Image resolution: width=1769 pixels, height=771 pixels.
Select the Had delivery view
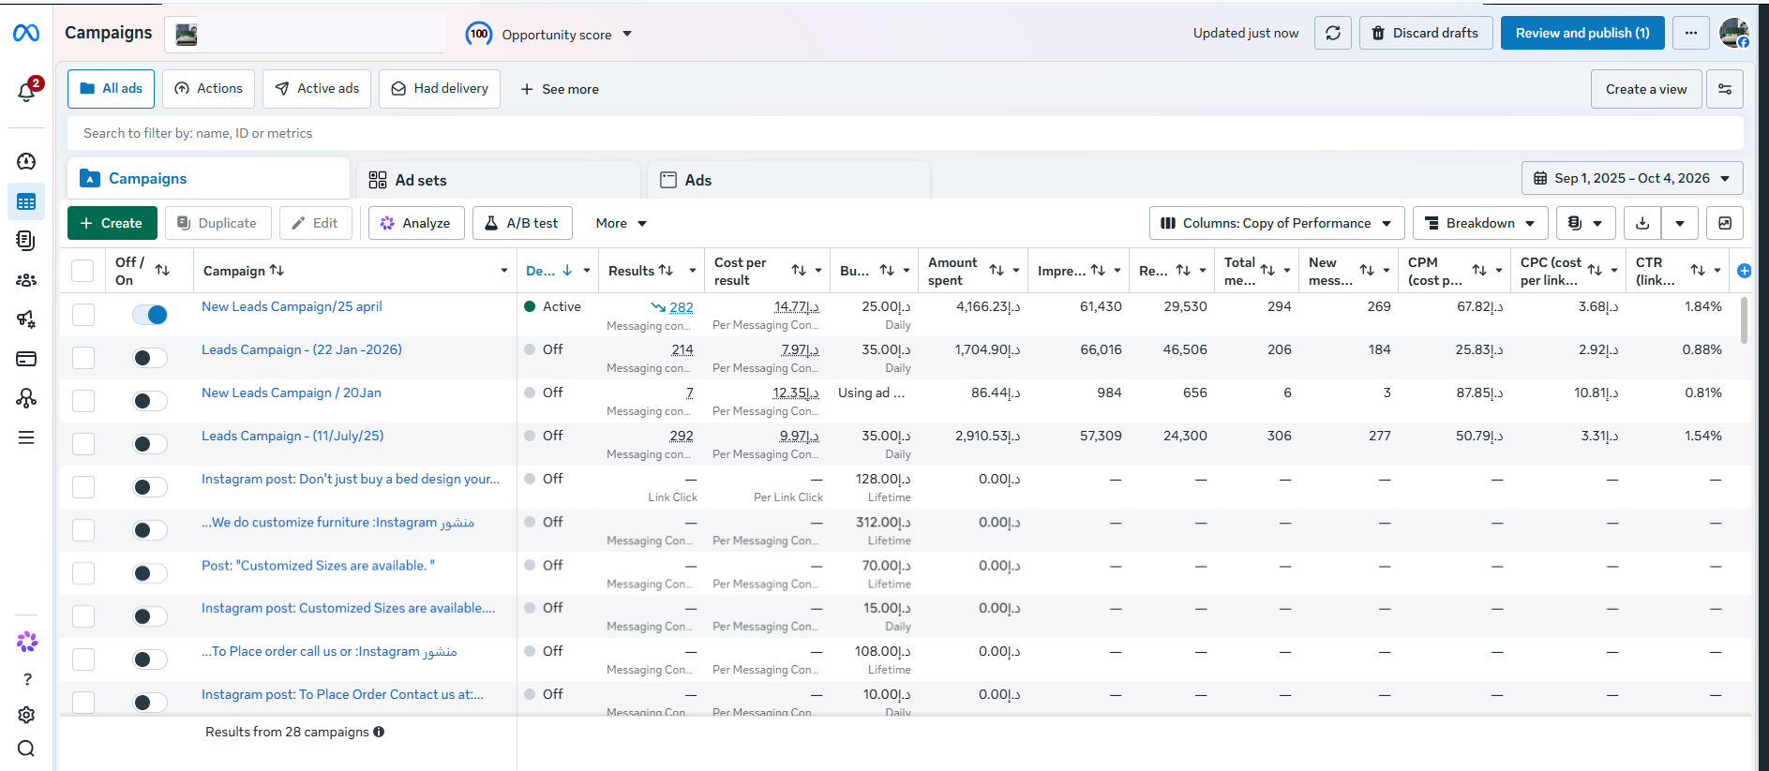point(440,89)
